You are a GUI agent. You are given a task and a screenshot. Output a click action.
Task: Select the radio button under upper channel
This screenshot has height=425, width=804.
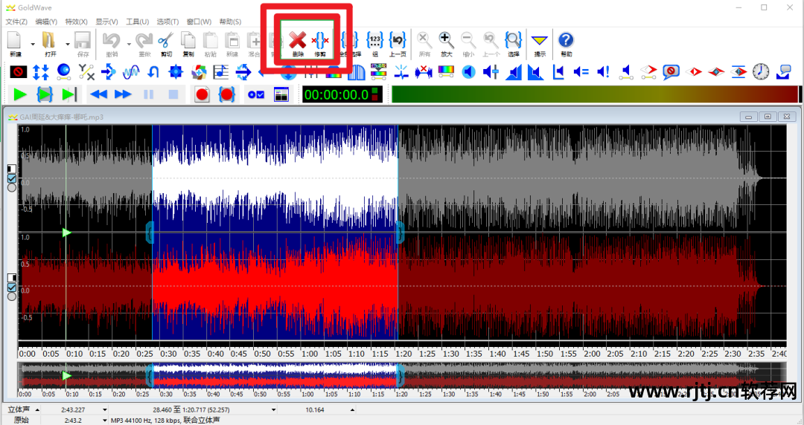[12, 188]
